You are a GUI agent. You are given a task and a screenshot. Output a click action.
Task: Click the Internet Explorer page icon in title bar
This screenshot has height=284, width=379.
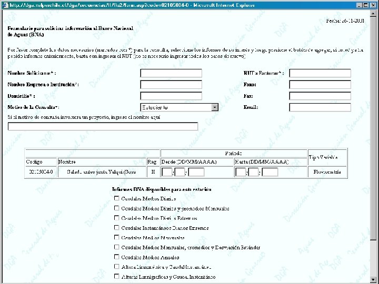[5, 5]
